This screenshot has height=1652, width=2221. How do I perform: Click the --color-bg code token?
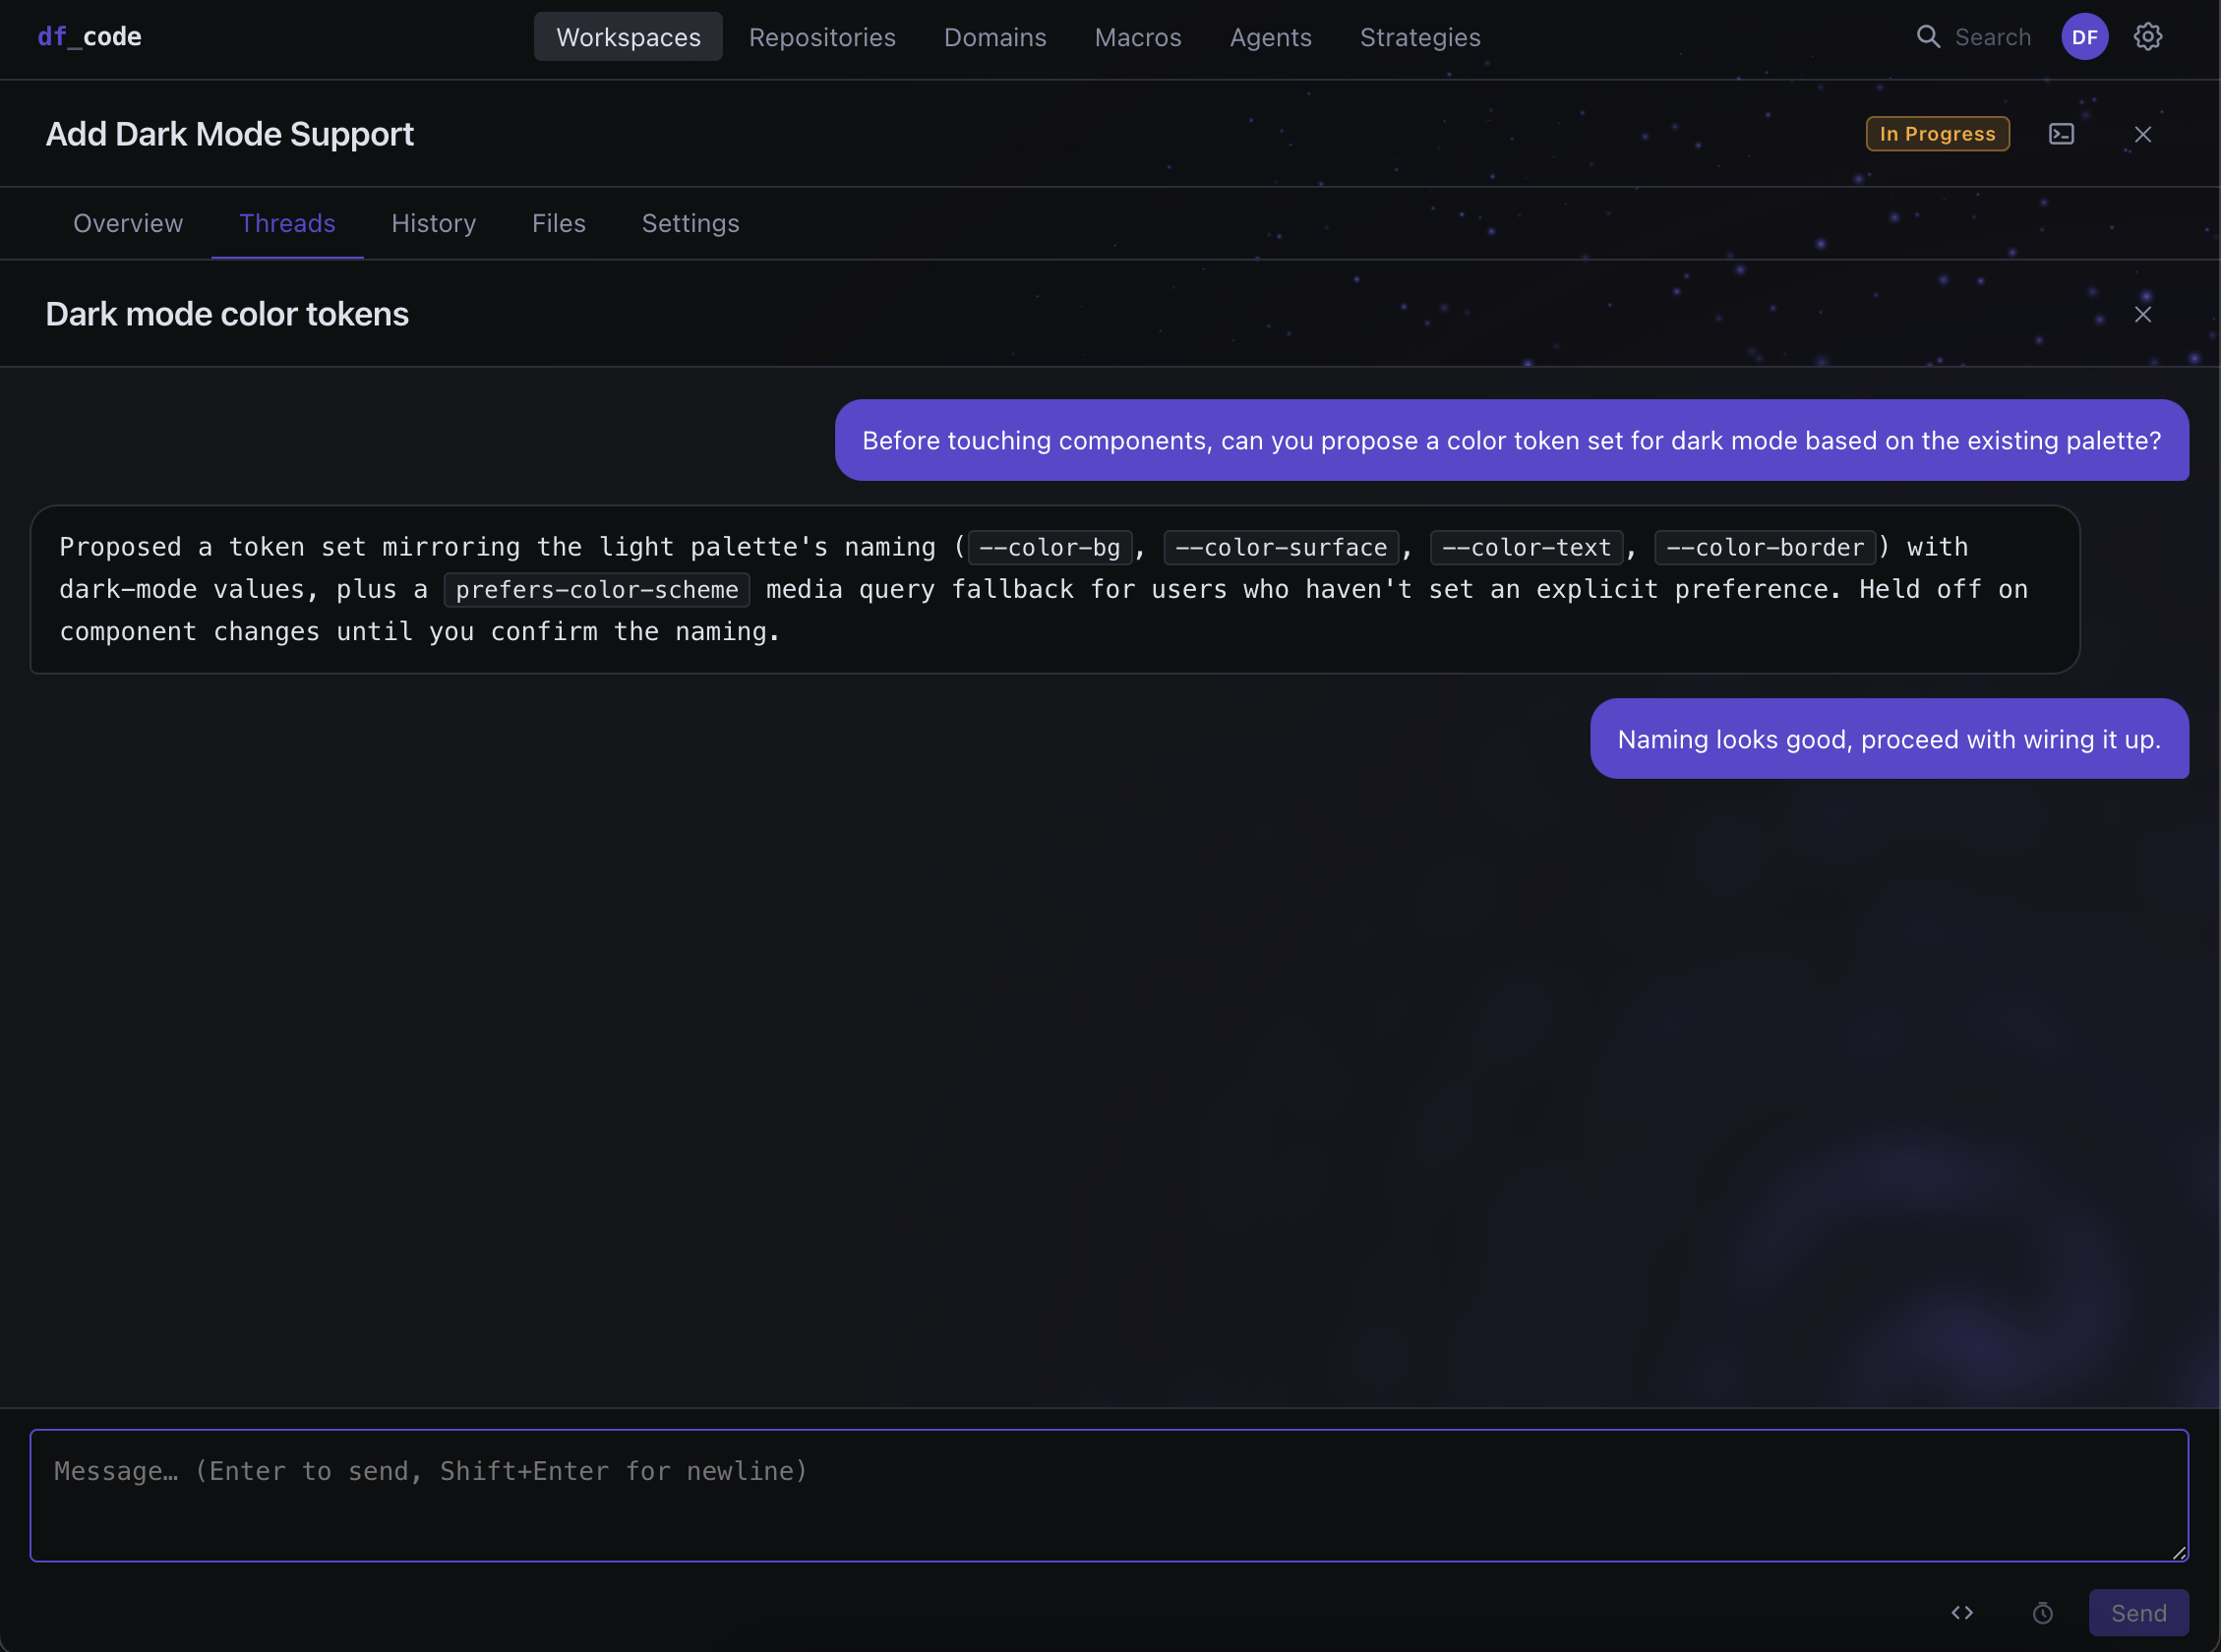click(x=1049, y=548)
